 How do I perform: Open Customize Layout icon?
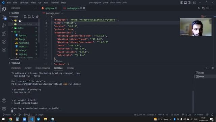pos(194,2)
